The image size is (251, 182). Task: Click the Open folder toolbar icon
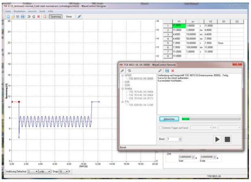coord(13,17)
